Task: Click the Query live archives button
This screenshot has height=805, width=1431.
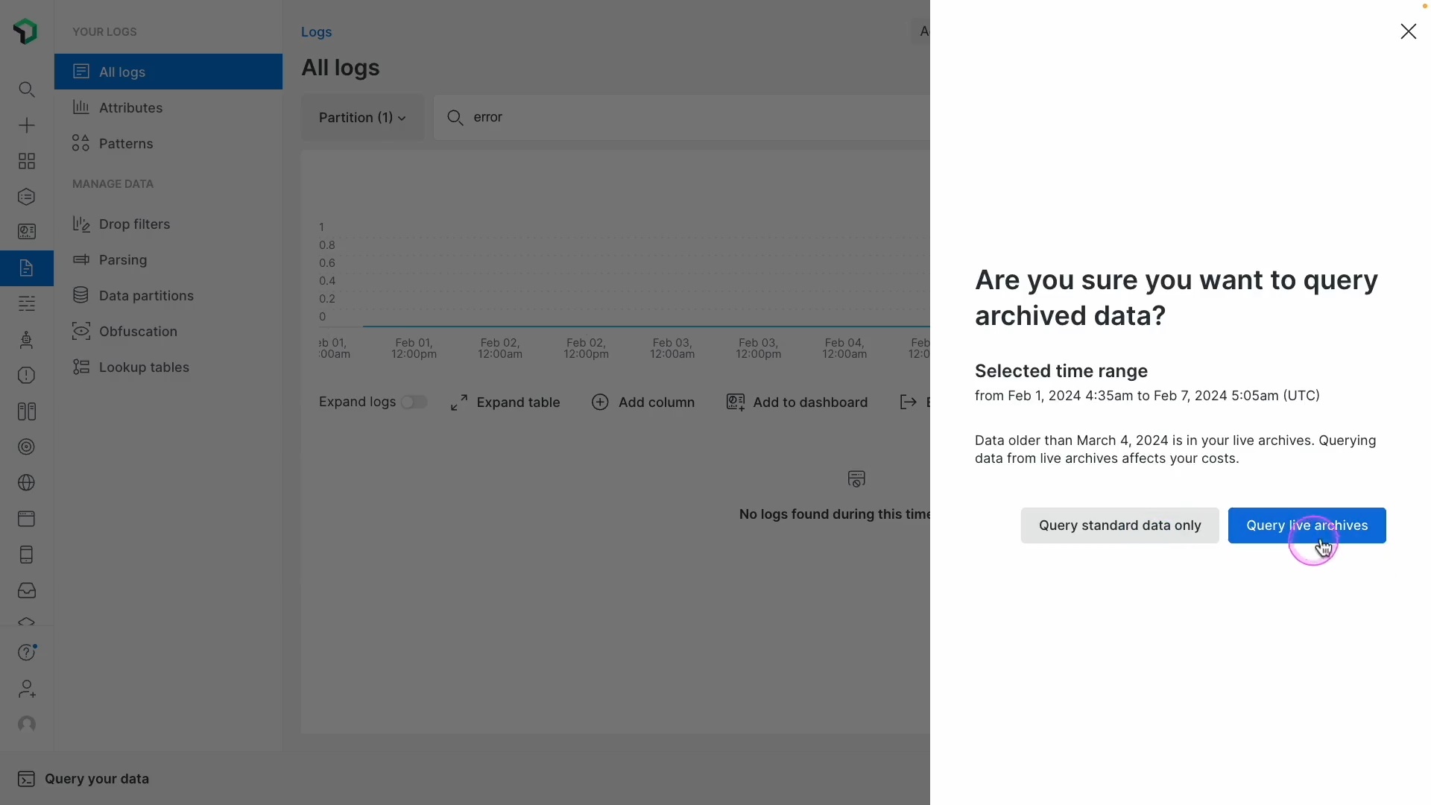Action: point(1307,525)
